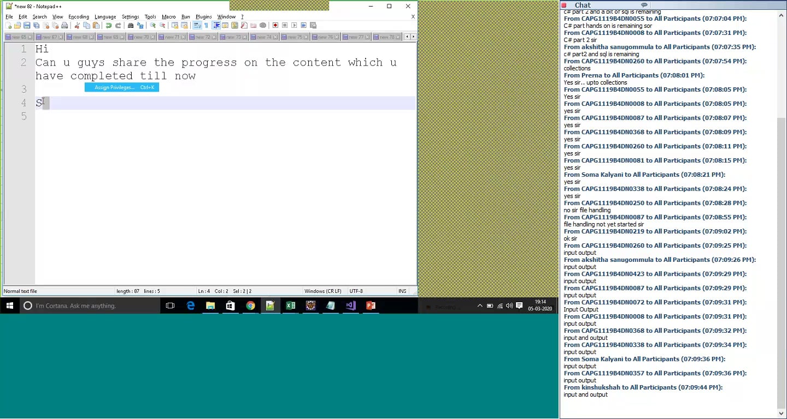The width and height of the screenshot is (787, 419).
Task: Zoom in using toolbar magnifier
Action: tap(152, 25)
